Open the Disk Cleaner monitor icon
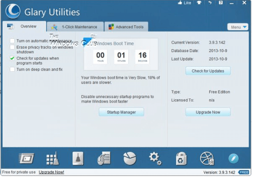255x179 pixels. [27, 158]
